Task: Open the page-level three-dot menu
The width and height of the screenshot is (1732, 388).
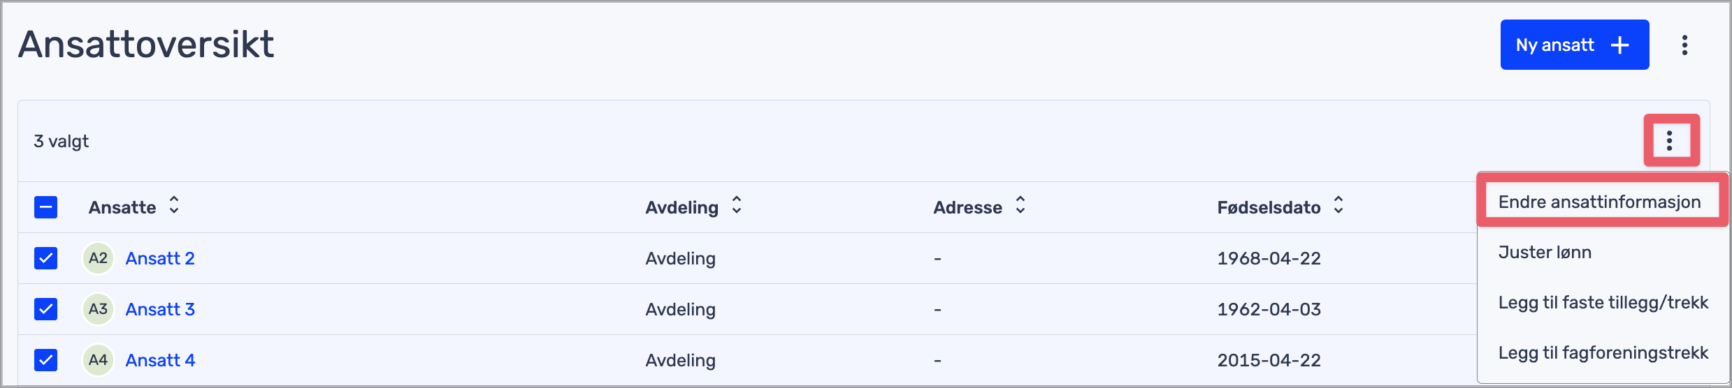Action: click(x=1684, y=45)
